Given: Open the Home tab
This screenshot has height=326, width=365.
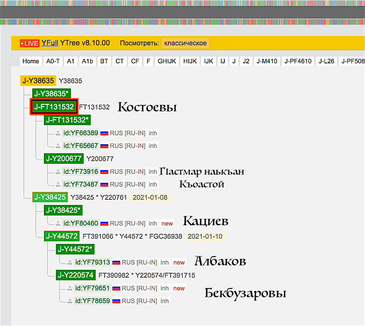Looking at the screenshot, I should pyautogui.click(x=30, y=61).
